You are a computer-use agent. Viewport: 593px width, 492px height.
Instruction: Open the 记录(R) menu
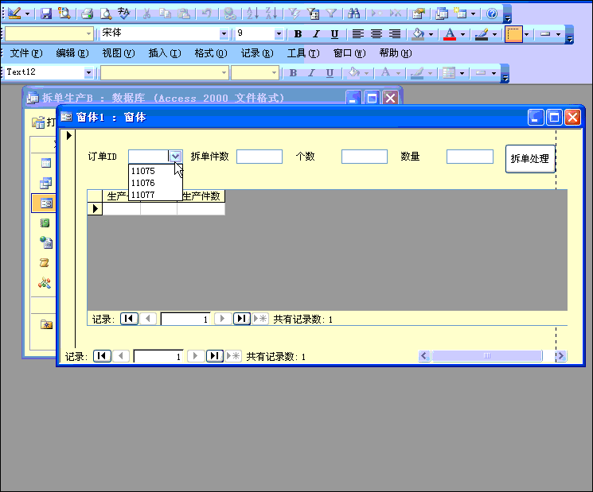point(257,53)
